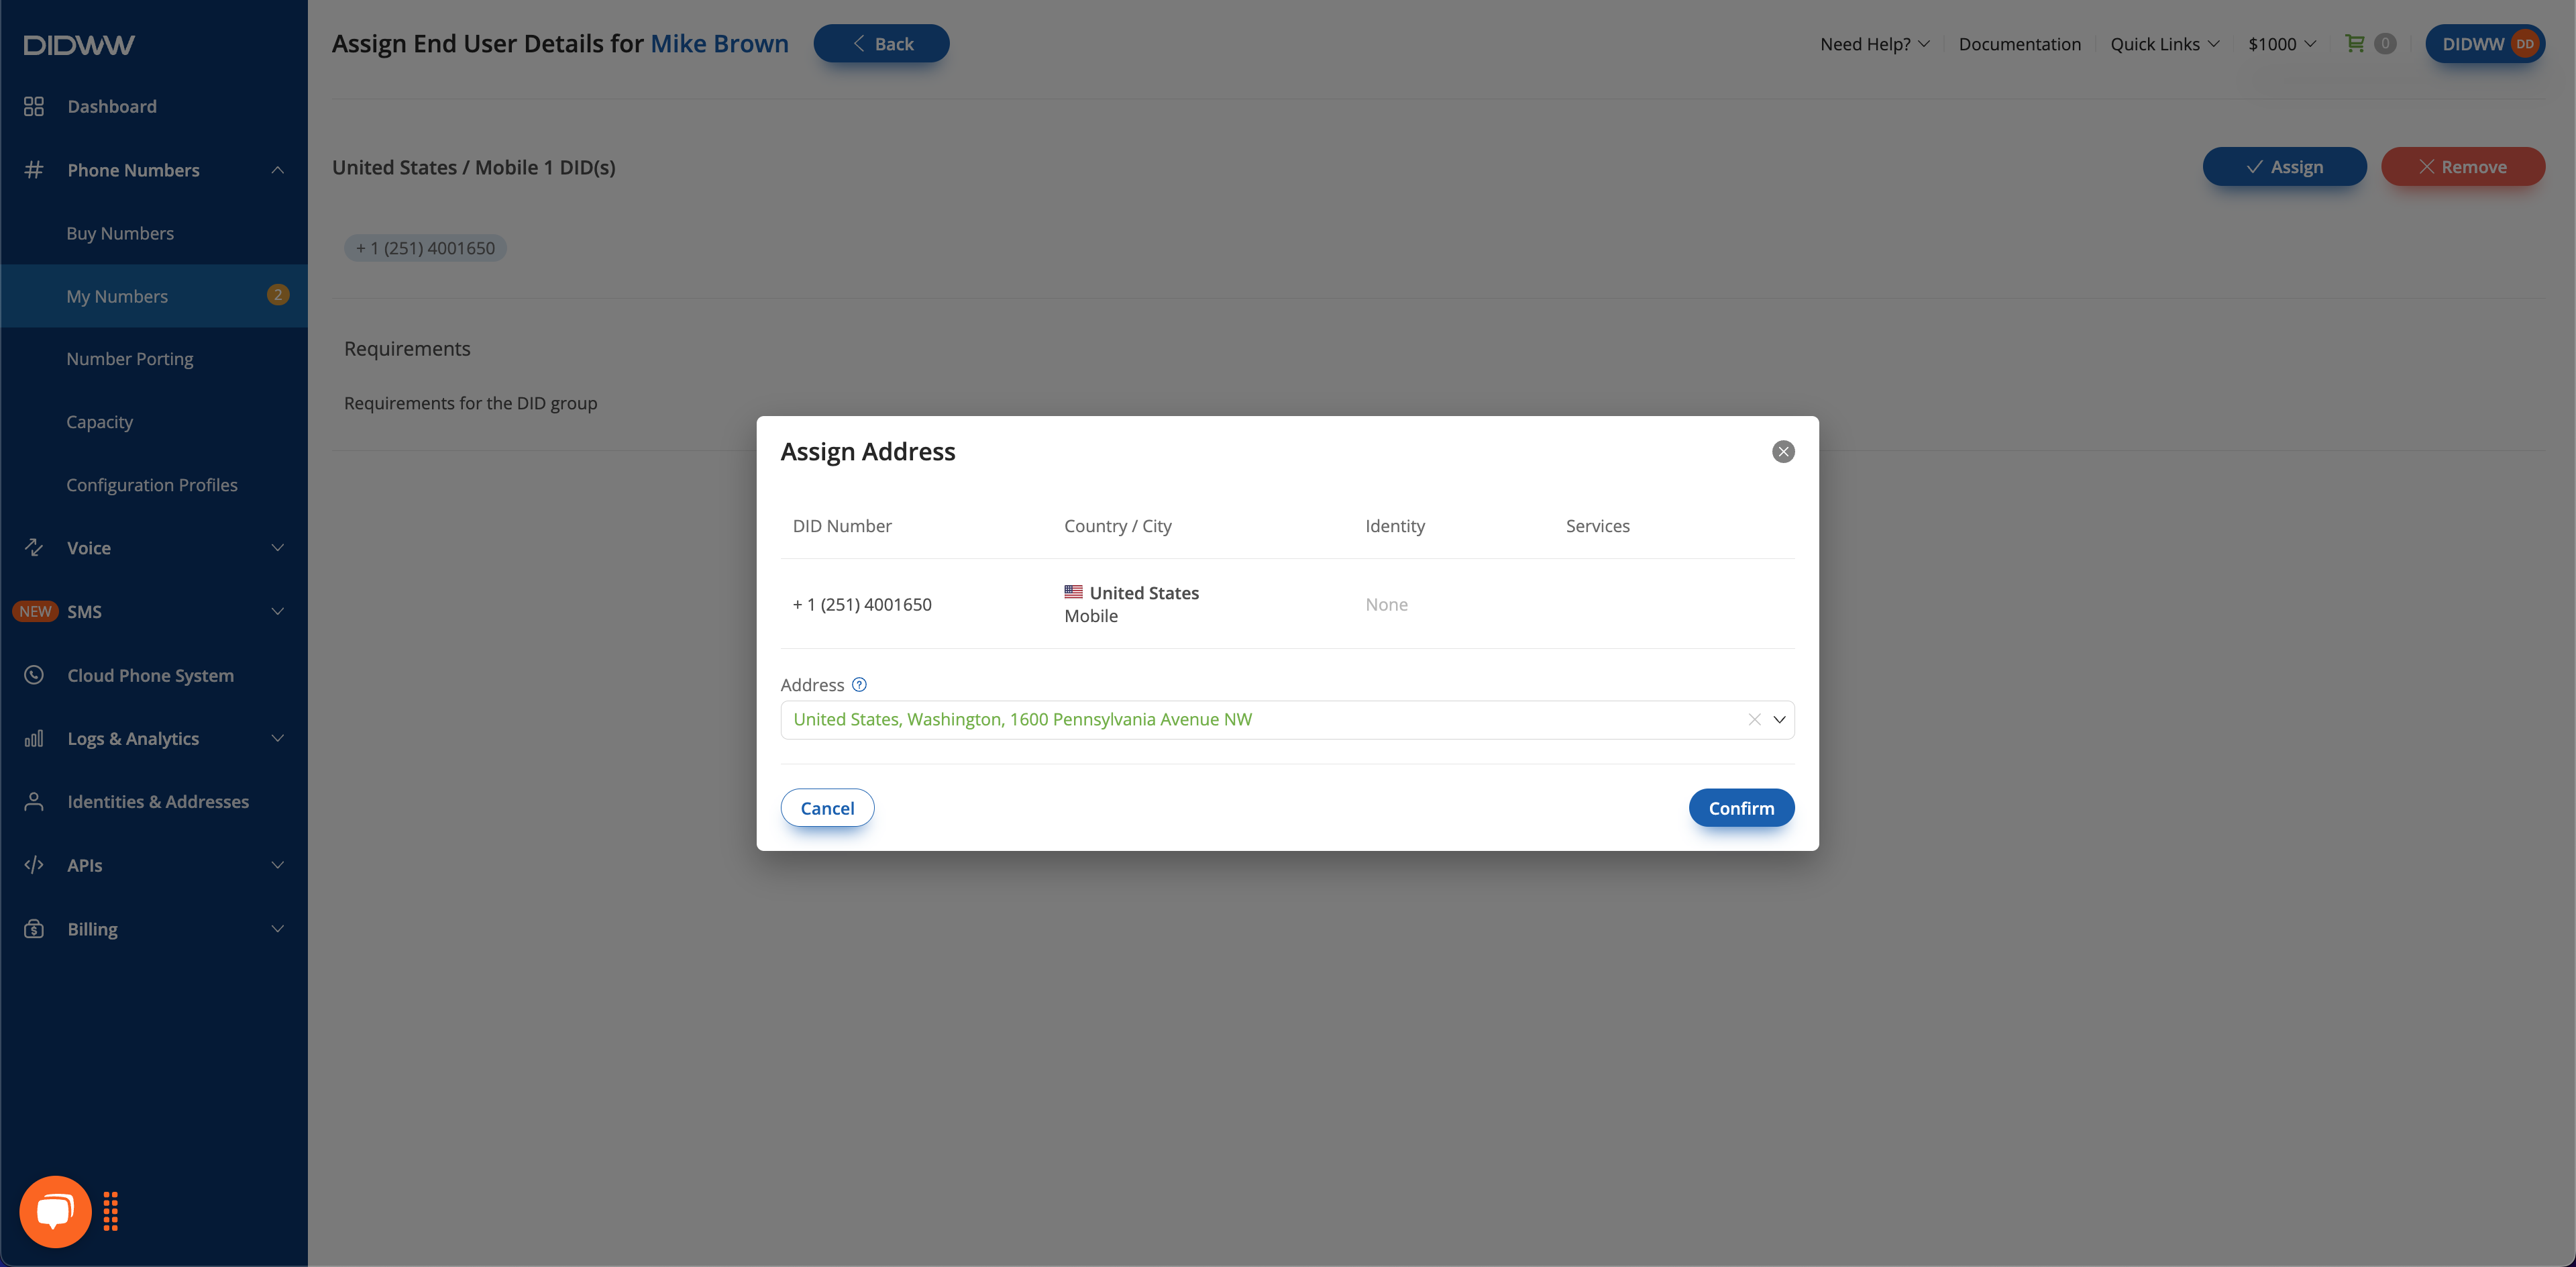Open Identities & Addresses menu item

click(x=154, y=801)
